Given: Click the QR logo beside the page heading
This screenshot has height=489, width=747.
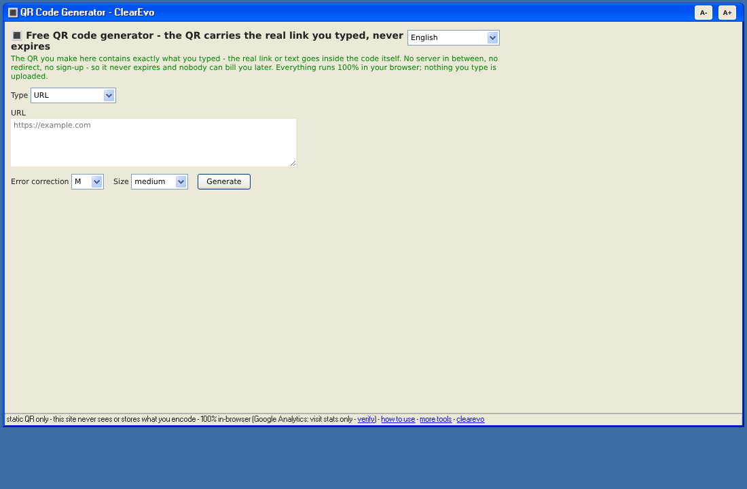Looking at the screenshot, I should point(17,35).
